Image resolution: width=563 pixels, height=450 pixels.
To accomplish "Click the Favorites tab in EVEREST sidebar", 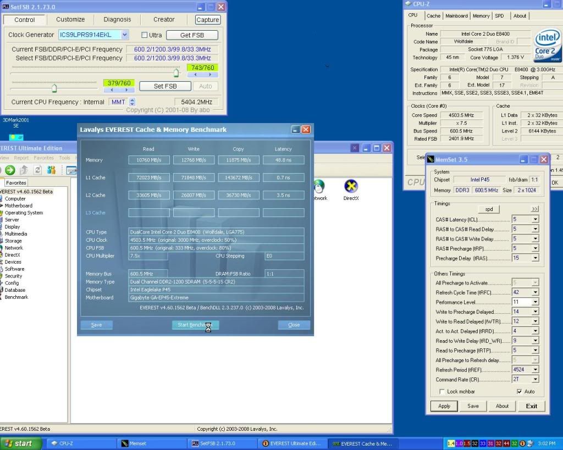I will click(x=16, y=182).
